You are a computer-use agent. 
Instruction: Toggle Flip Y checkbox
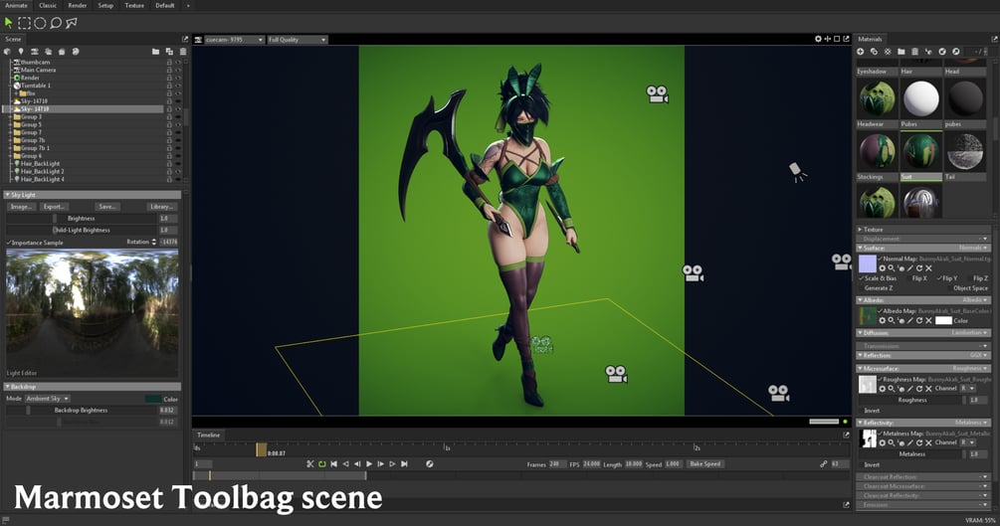pyautogui.click(x=938, y=278)
